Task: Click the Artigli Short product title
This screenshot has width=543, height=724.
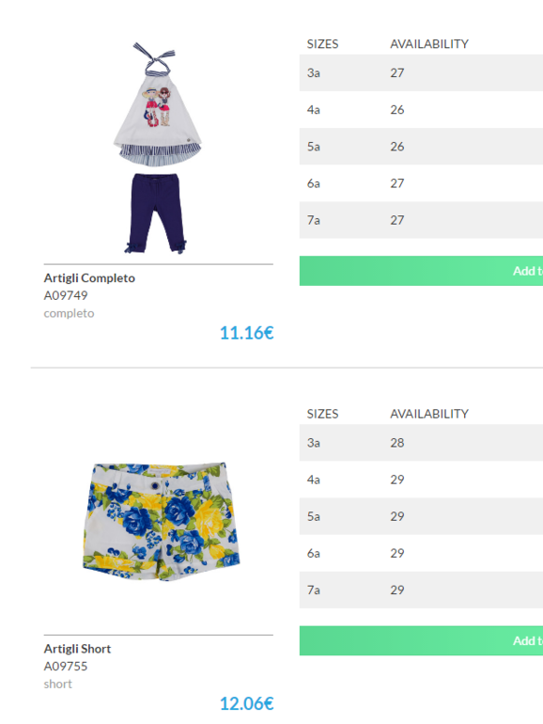Action: [x=78, y=649]
